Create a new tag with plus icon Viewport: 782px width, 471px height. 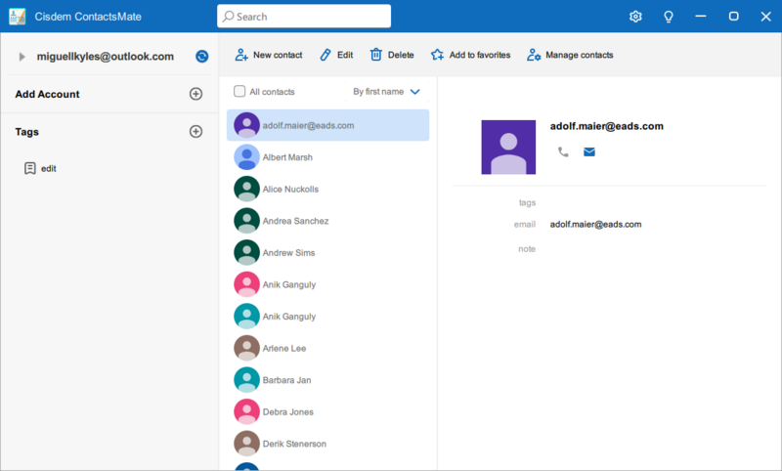[x=196, y=132]
